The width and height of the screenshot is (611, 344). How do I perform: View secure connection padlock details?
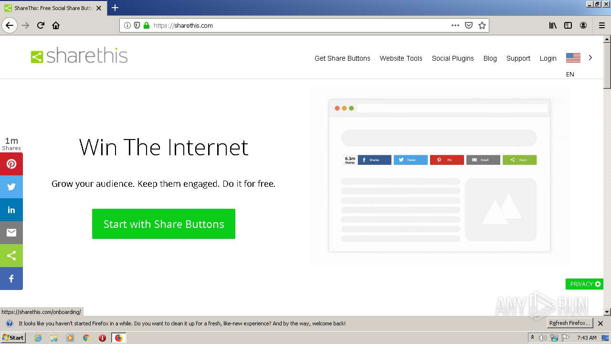coord(147,25)
